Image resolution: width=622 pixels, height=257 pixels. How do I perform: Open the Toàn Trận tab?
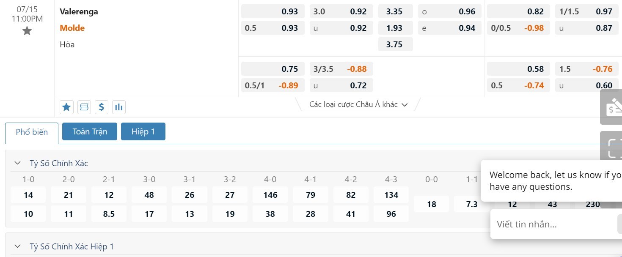(x=90, y=131)
